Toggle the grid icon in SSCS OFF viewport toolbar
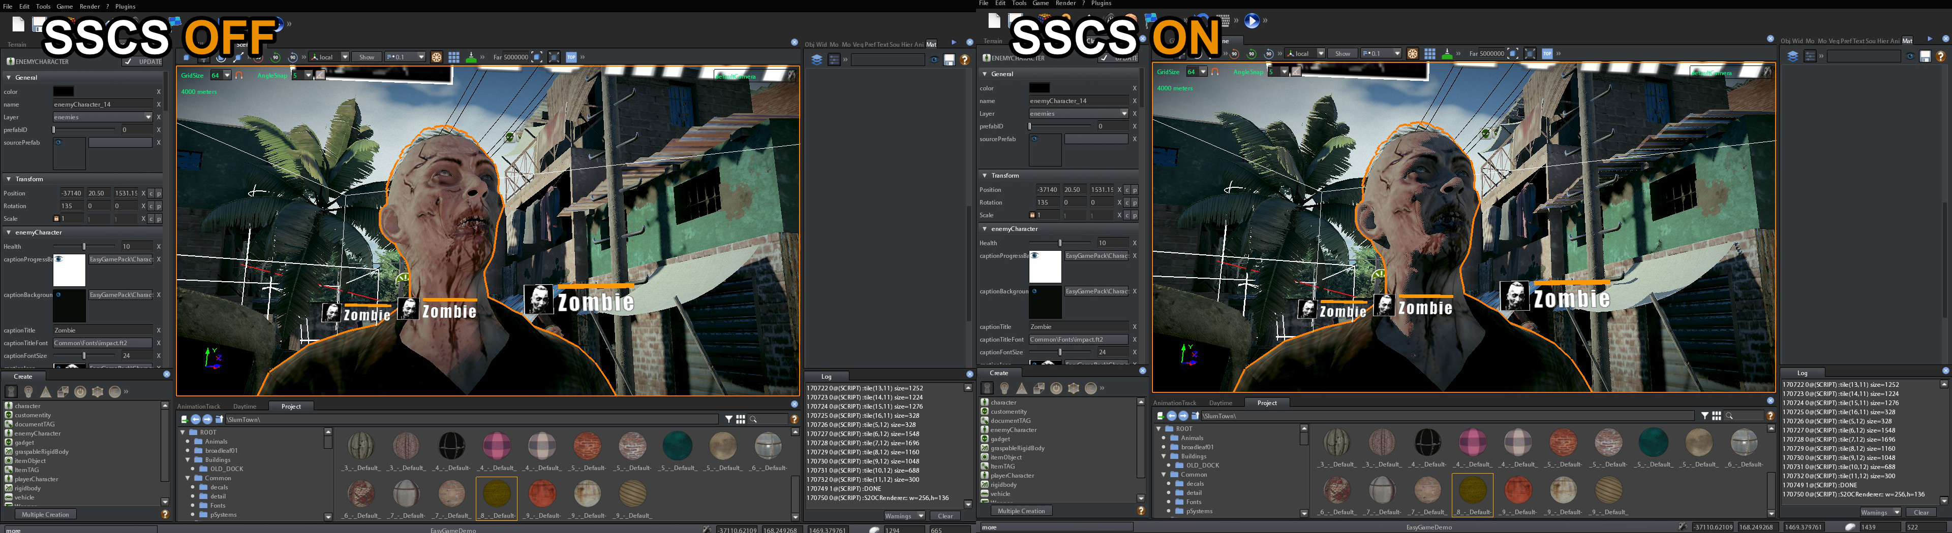 [x=454, y=57]
